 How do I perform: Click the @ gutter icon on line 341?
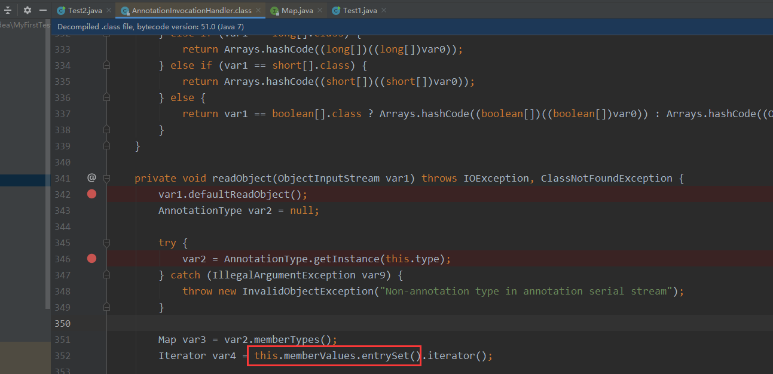tap(91, 178)
